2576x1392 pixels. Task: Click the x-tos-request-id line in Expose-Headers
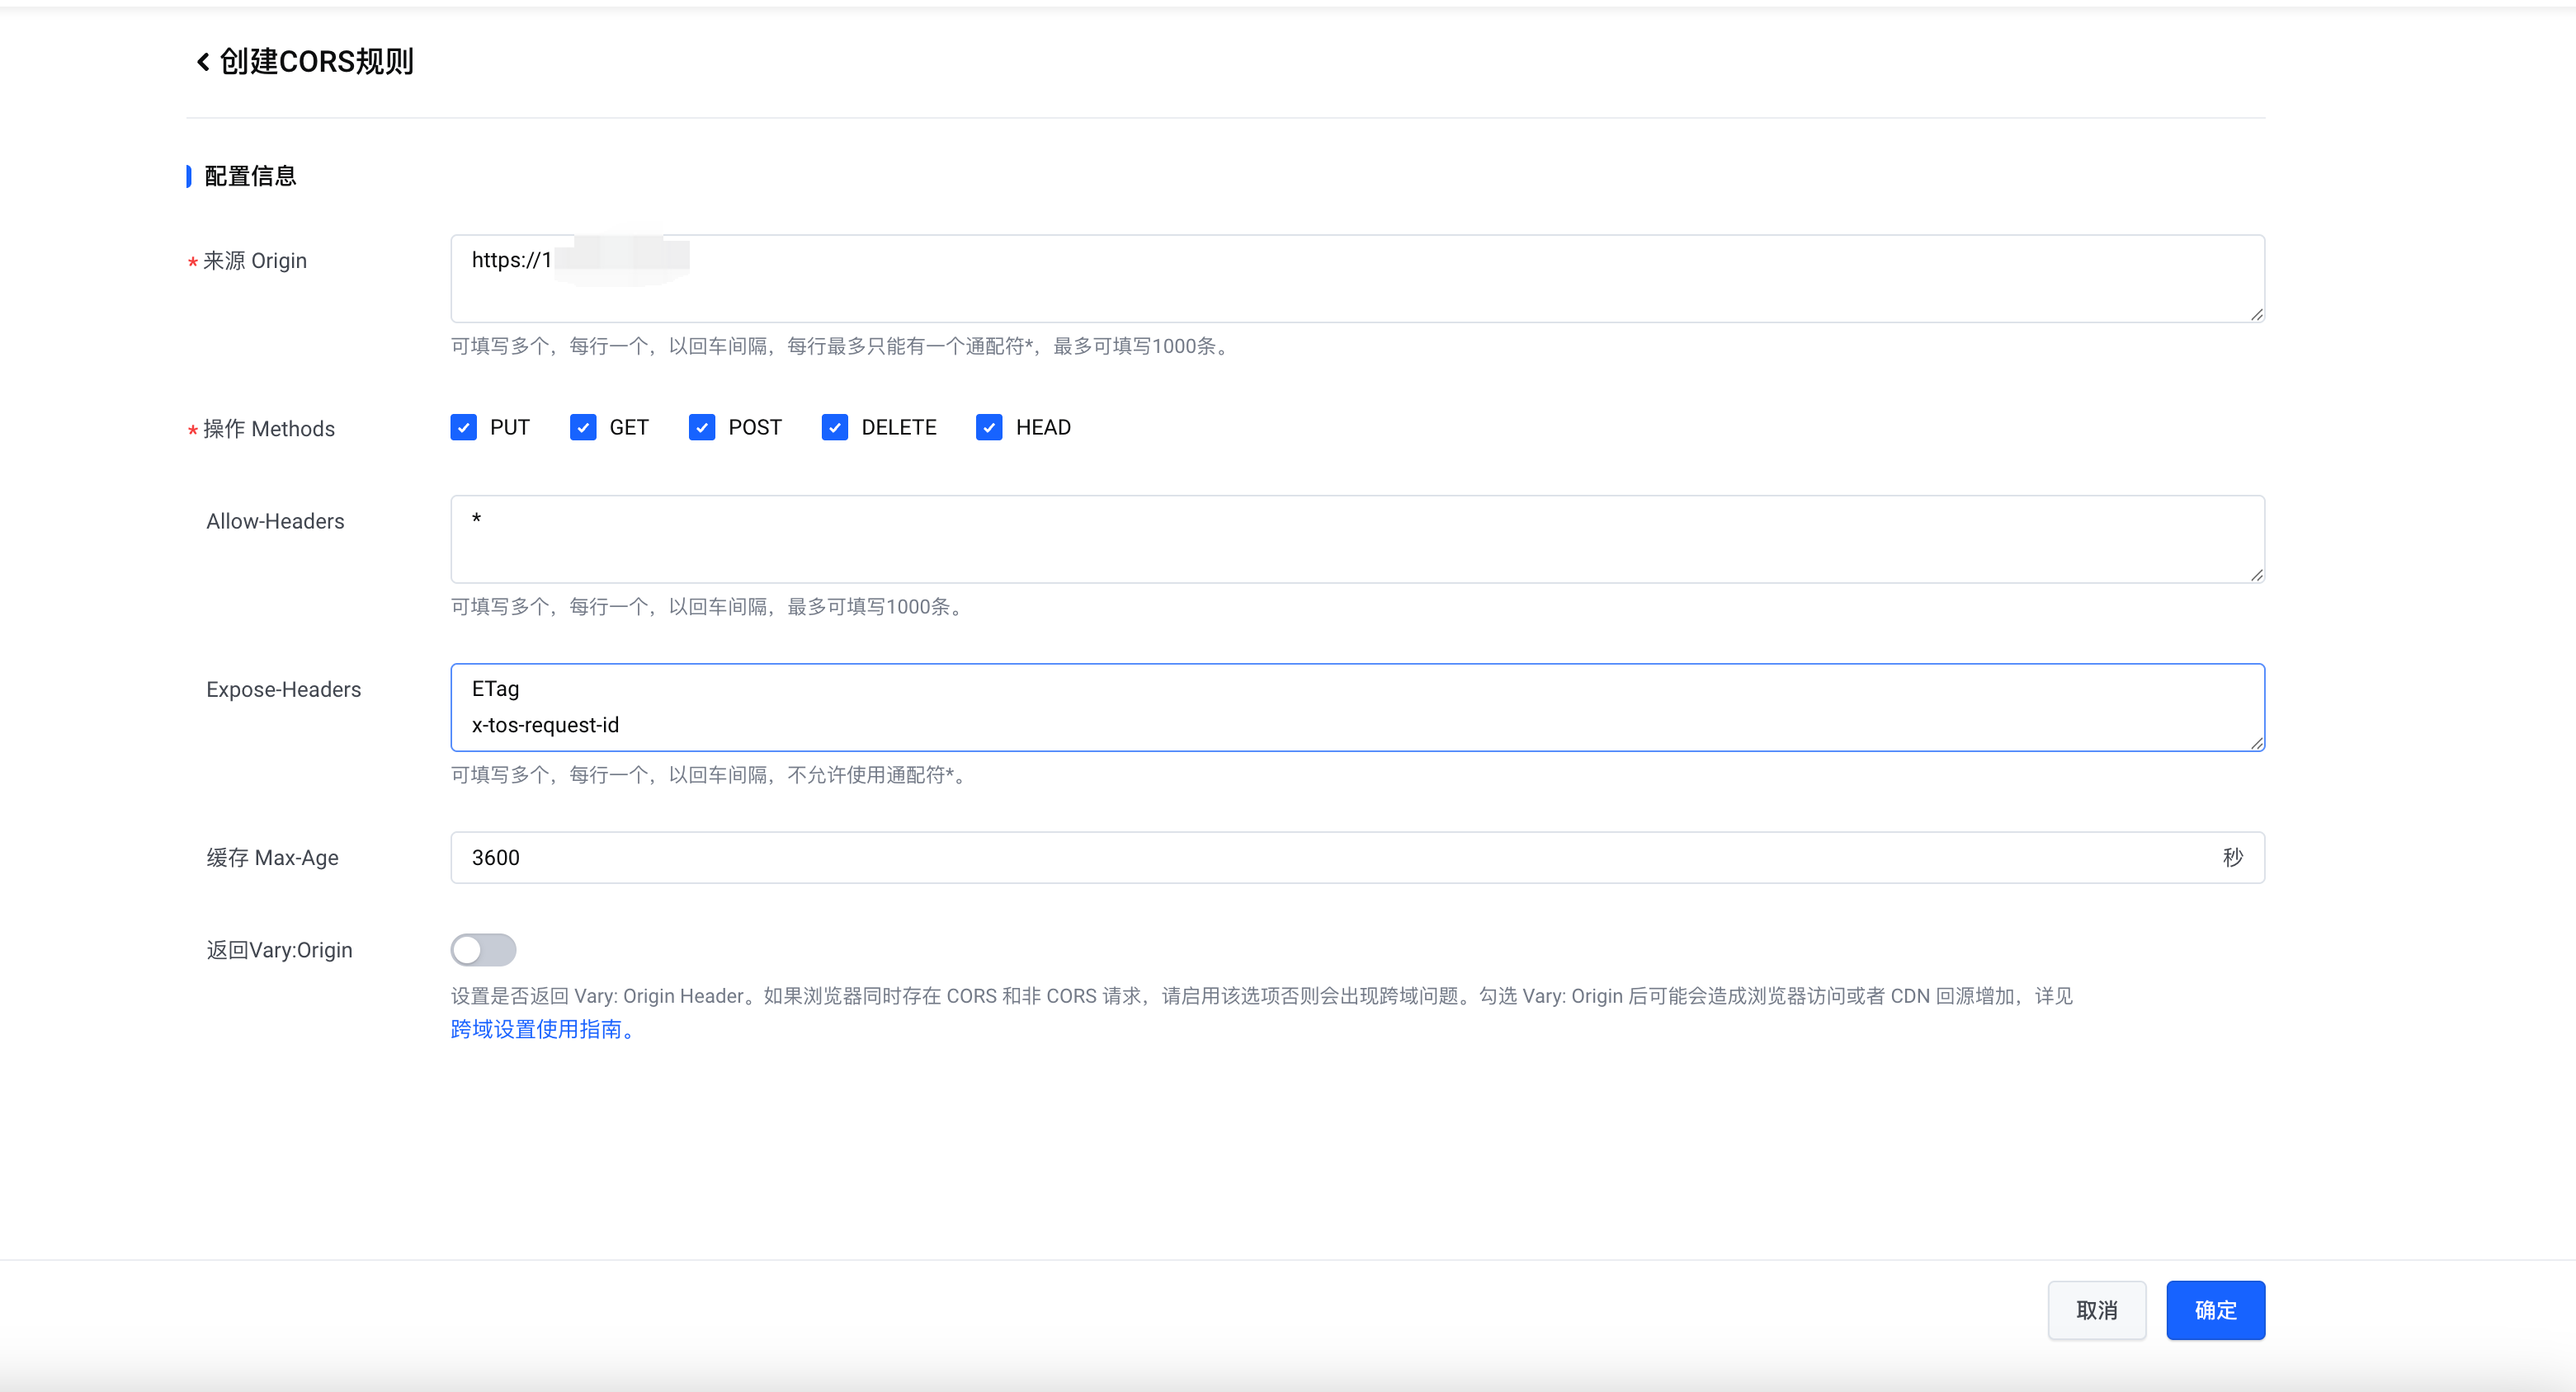pyautogui.click(x=545, y=726)
